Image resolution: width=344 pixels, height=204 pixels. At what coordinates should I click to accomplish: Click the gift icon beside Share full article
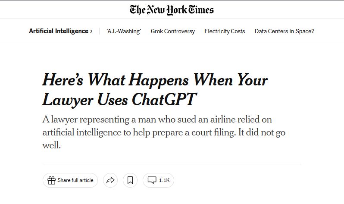(x=51, y=180)
